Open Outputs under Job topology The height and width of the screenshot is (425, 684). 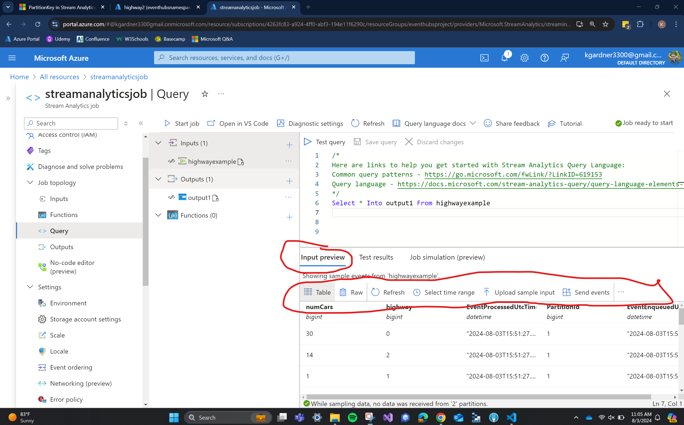[x=62, y=247]
